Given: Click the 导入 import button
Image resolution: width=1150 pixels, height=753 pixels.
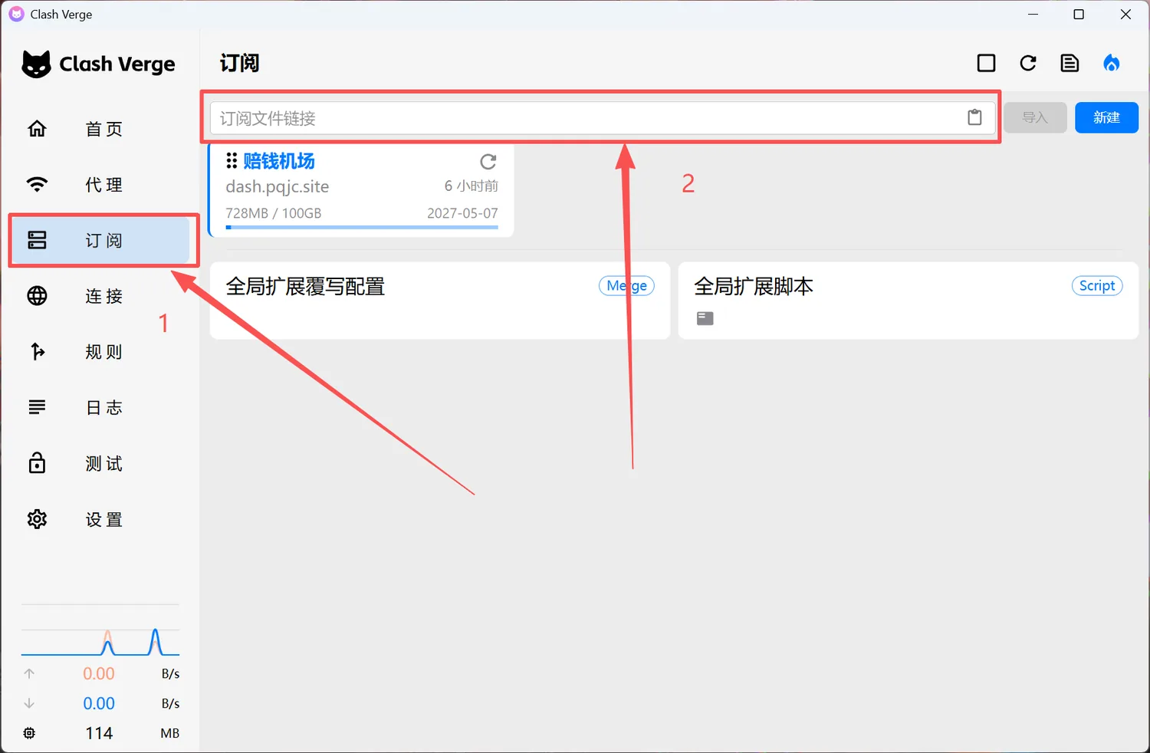Looking at the screenshot, I should (1035, 117).
